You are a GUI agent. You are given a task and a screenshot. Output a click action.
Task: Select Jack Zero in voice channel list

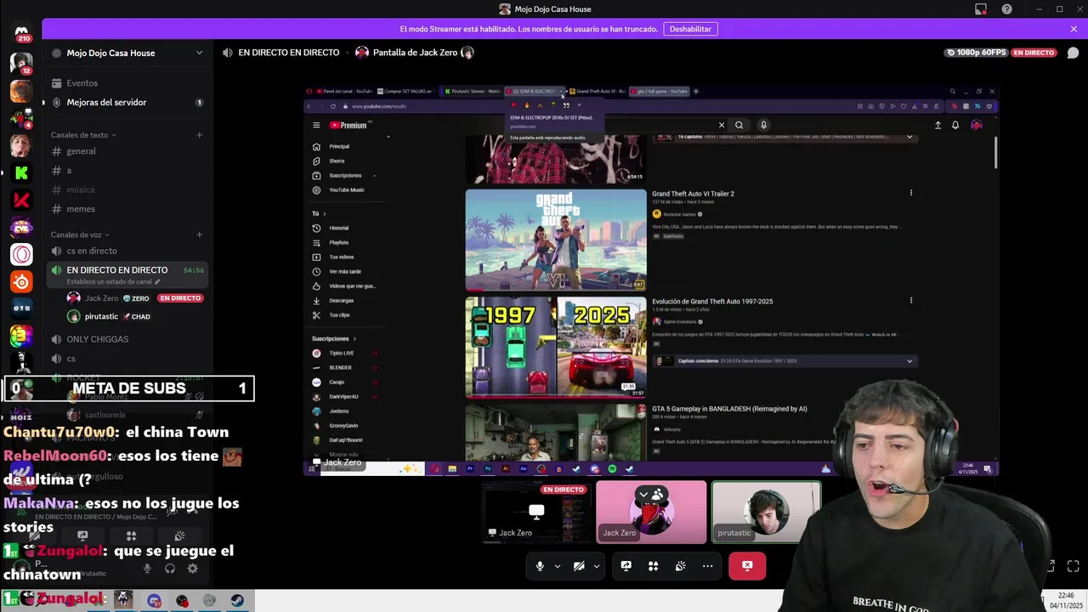[136, 298]
